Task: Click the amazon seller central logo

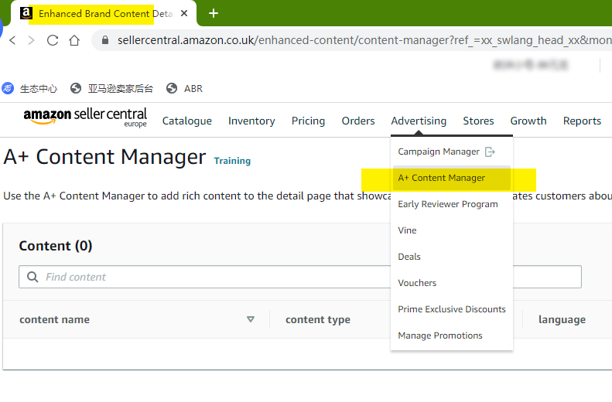Action: [85, 118]
